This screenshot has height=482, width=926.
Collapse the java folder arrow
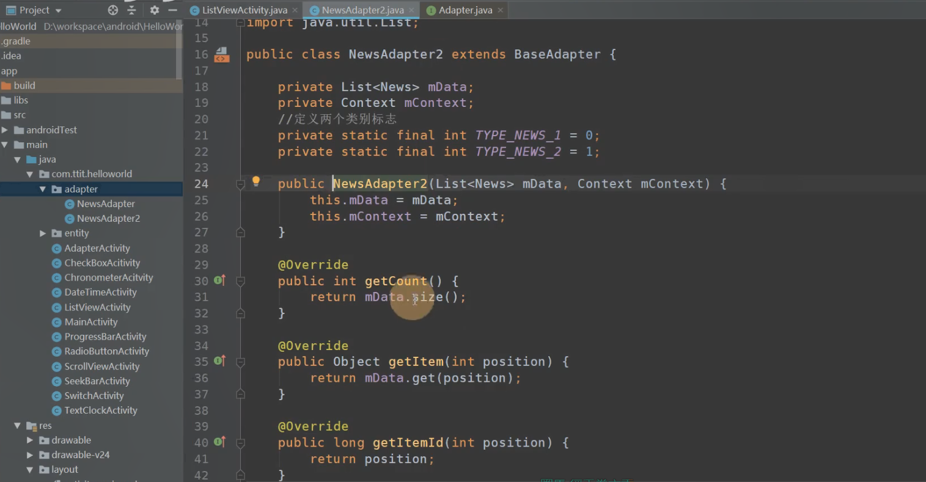pyautogui.click(x=17, y=159)
